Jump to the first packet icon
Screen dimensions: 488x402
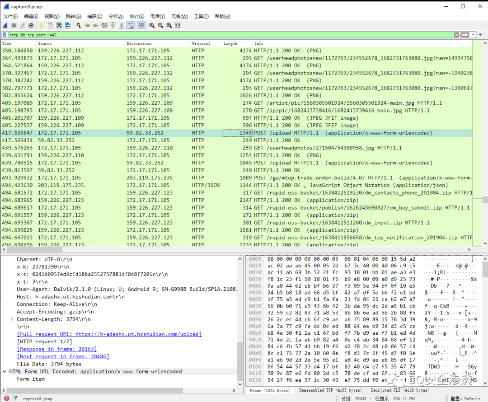pyautogui.click(x=113, y=25)
